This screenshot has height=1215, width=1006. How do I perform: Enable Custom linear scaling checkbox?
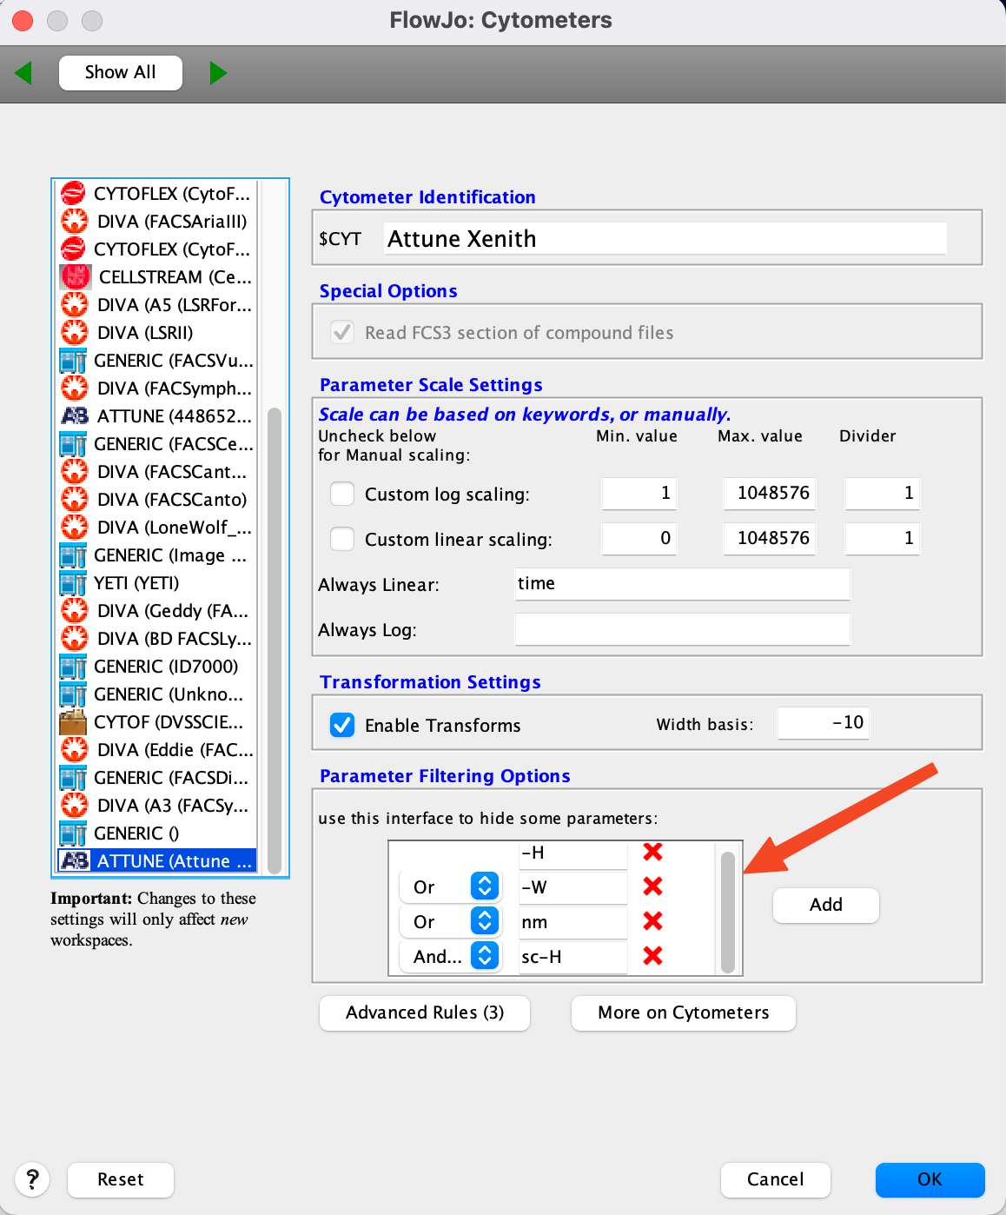[342, 540]
